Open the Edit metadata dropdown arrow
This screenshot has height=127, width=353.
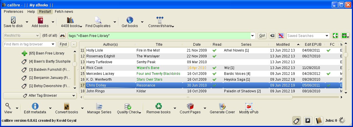coord(51,108)
